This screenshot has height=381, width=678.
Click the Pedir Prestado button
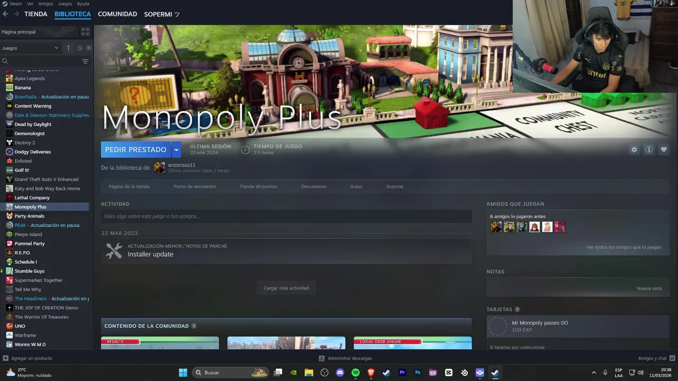pyautogui.click(x=136, y=150)
